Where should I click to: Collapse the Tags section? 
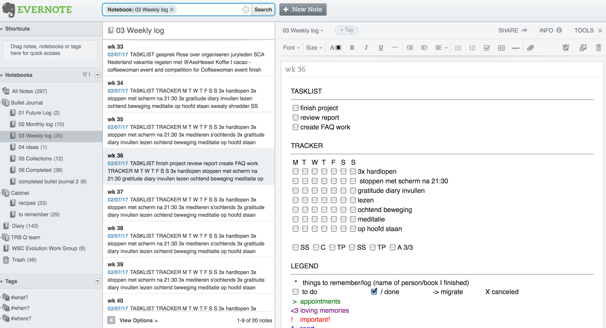pyautogui.click(x=2, y=281)
